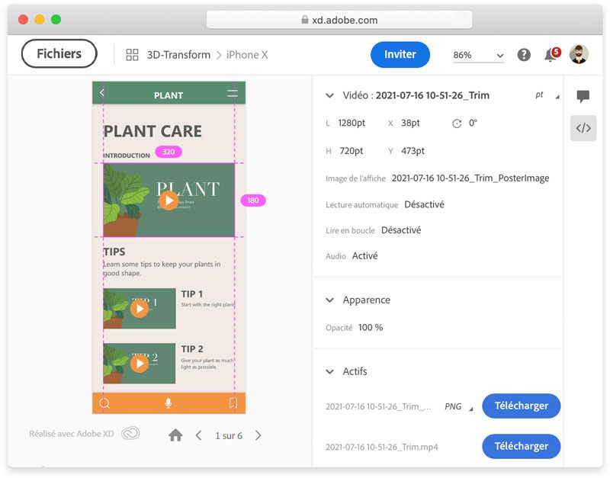Click the Creative Cloud logo icon
Image resolution: width=610 pixels, height=478 pixels.
[130, 433]
